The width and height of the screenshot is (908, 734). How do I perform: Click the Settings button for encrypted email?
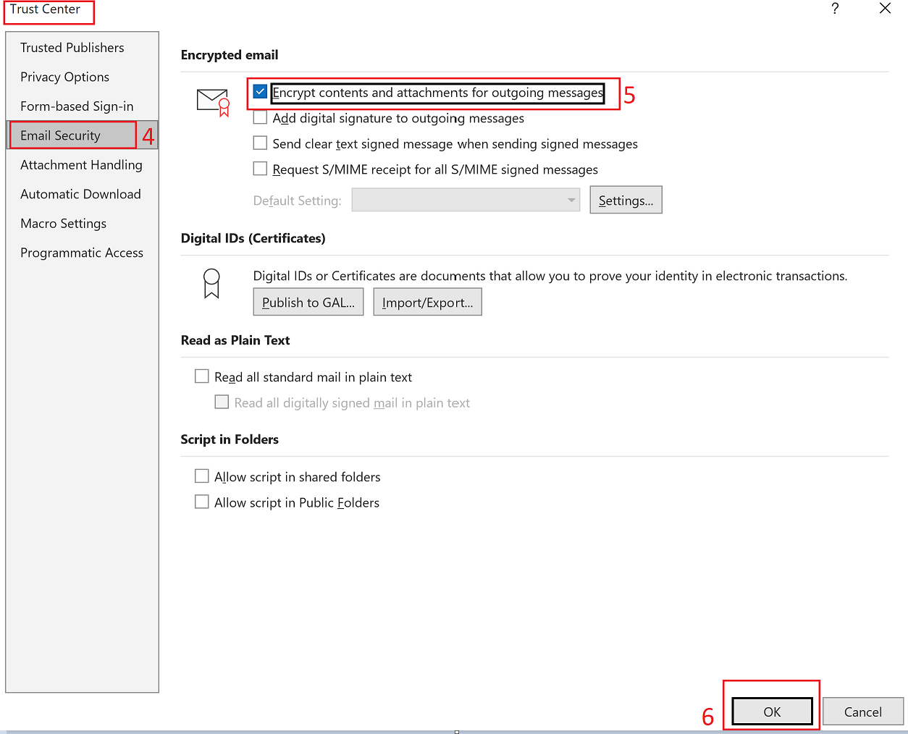(x=626, y=200)
